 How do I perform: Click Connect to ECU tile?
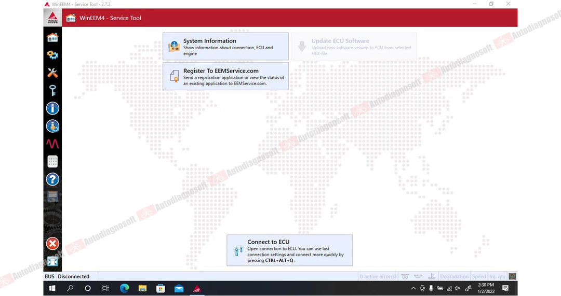point(289,250)
